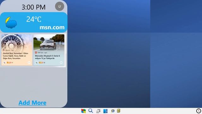This screenshot has height=114, width=202.
Task: Click the reactions icon on the horoscope card
Action: [4, 63]
